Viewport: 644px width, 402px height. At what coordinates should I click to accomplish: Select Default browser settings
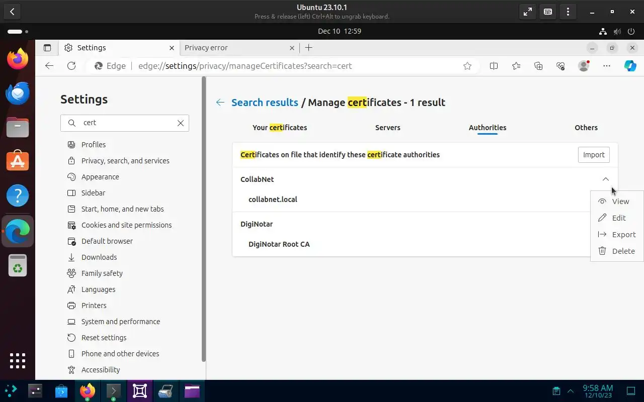click(x=107, y=241)
